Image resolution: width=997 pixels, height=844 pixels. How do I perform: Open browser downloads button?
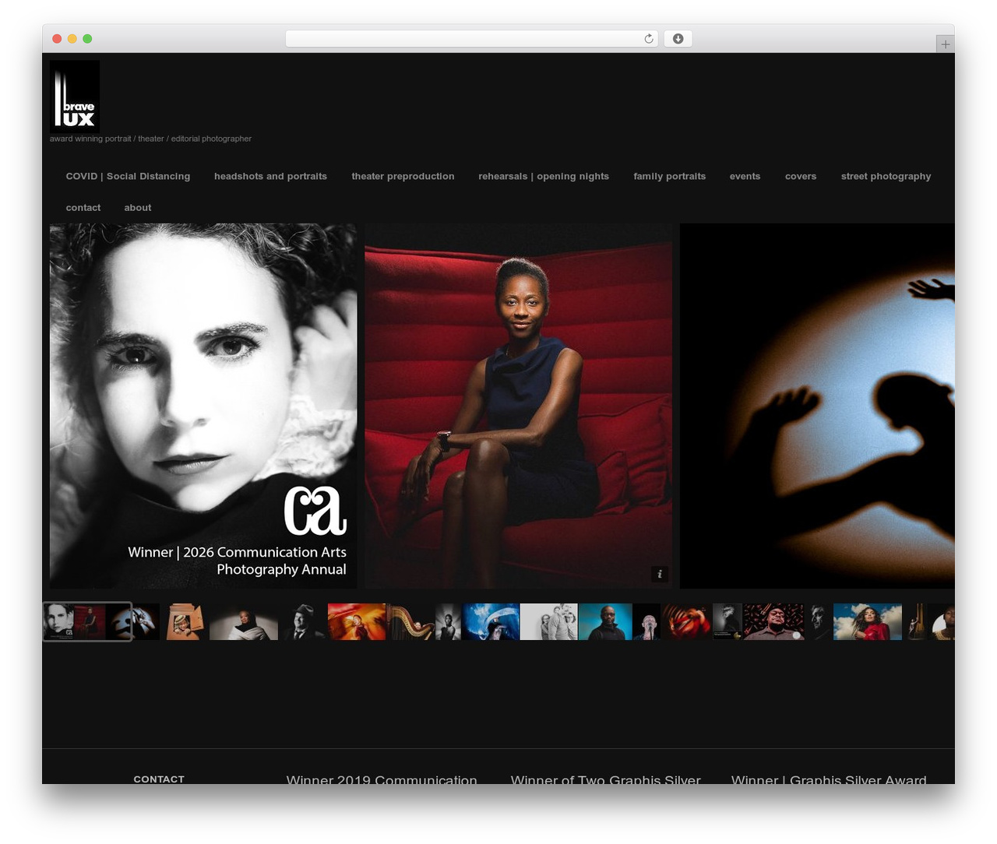tap(678, 39)
